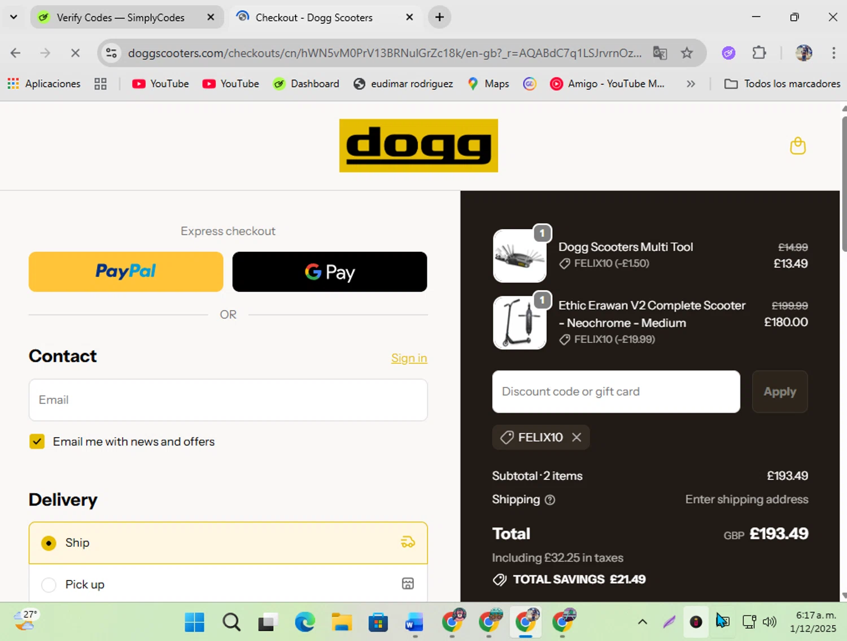The width and height of the screenshot is (847, 641).
Task: Remove the FELIX10 discount code
Action: click(577, 437)
